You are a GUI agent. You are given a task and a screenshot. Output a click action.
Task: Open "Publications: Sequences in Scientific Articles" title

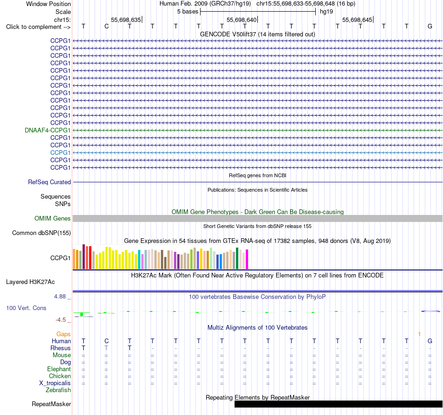pos(257,190)
